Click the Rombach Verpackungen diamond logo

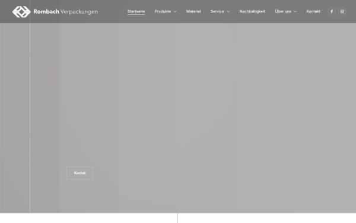coord(21,12)
